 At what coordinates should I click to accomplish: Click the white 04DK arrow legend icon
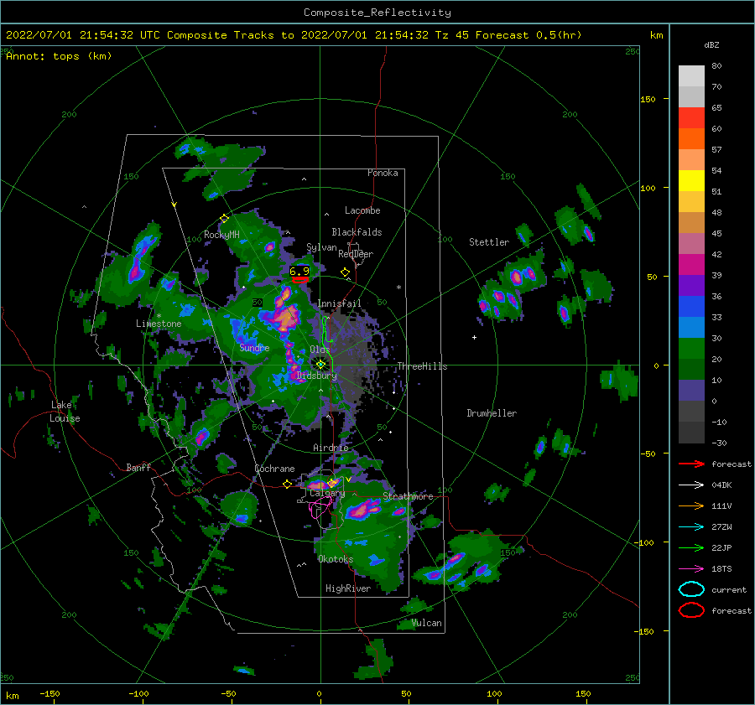click(691, 485)
